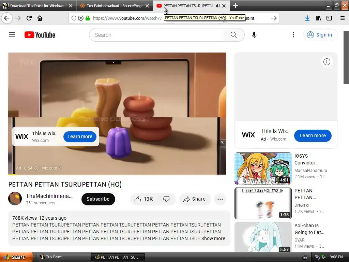Viewport: 349px width, 262px height.
Task: Click MarisaHanamura channel name
Action: point(311,170)
